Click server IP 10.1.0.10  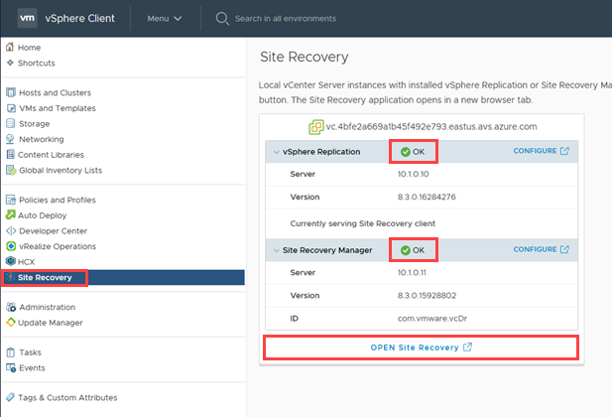tap(413, 174)
